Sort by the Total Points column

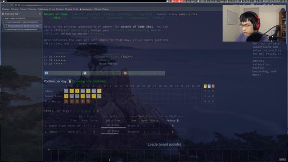coord(172,121)
